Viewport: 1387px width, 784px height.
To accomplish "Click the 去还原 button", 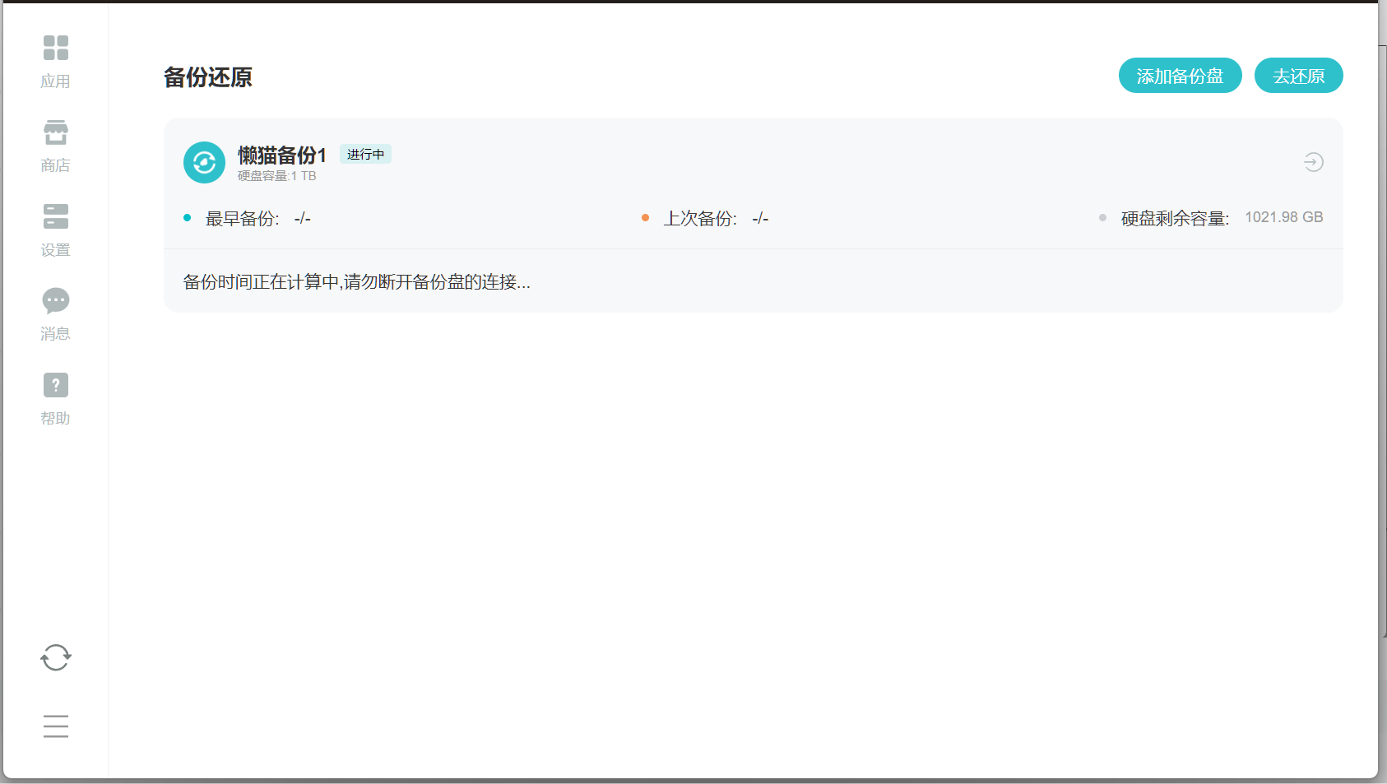I will (x=1298, y=76).
